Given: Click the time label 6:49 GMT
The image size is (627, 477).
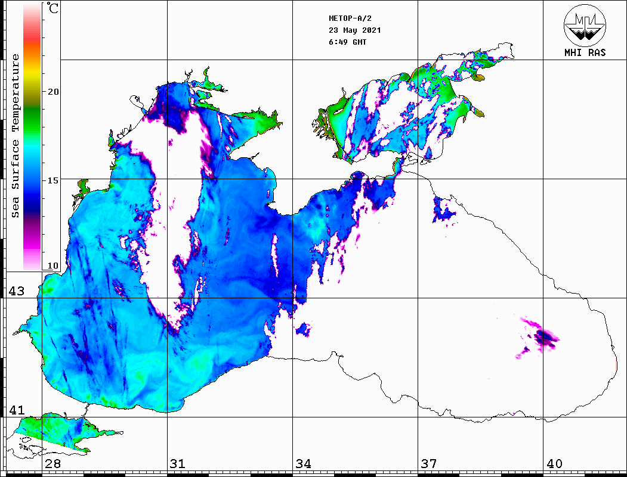Looking at the screenshot, I should coord(347,42).
